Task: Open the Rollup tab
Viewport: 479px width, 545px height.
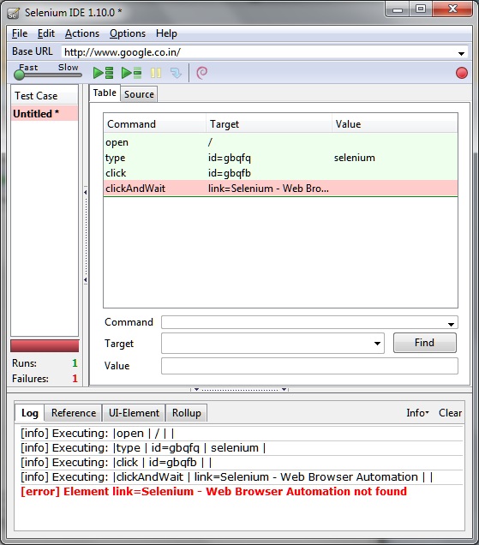Action: click(186, 413)
